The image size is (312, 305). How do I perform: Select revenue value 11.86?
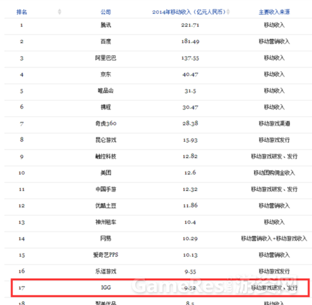click(190, 206)
